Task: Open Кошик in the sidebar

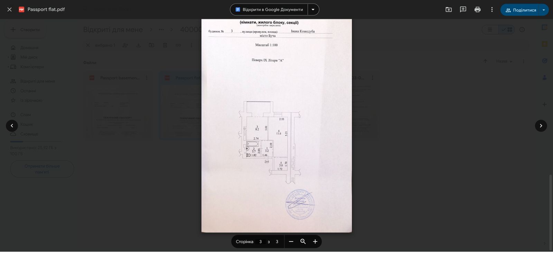Action: (x=27, y=124)
